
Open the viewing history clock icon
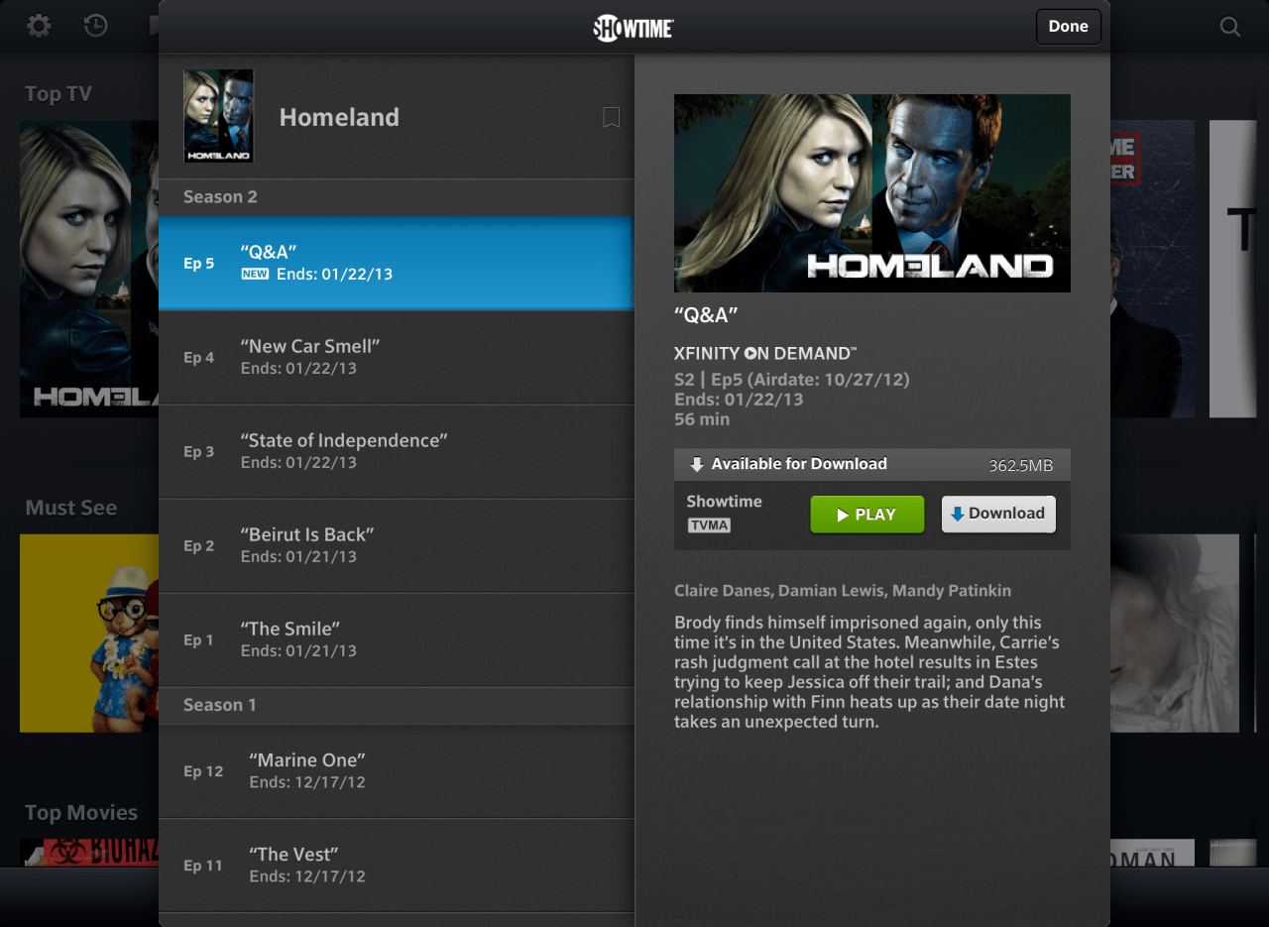96,26
